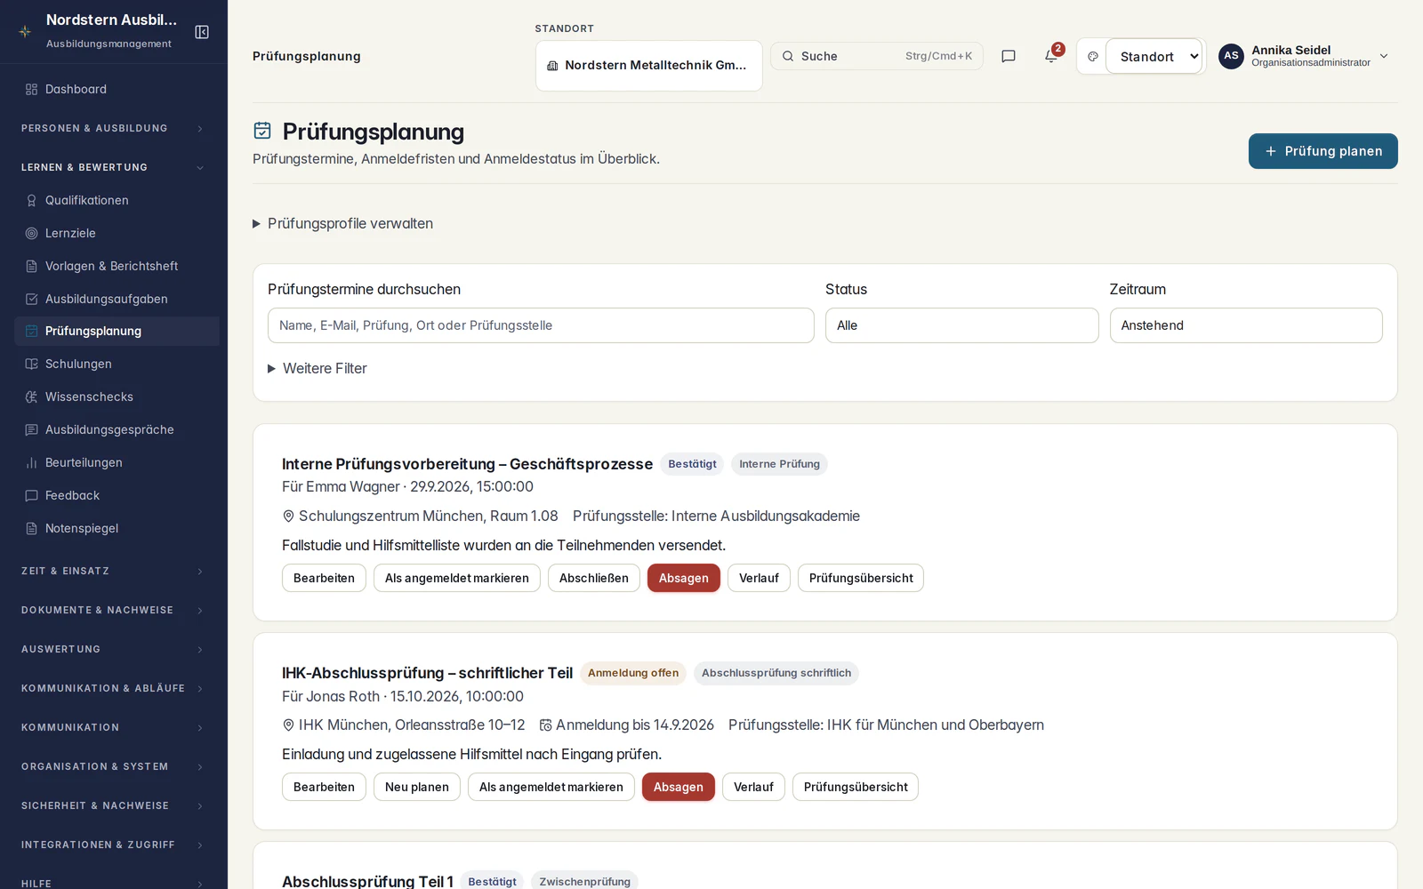1423x889 pixels.
Task: Click the Anmeldung offen status badge
Action: click(x=633, y=673)
